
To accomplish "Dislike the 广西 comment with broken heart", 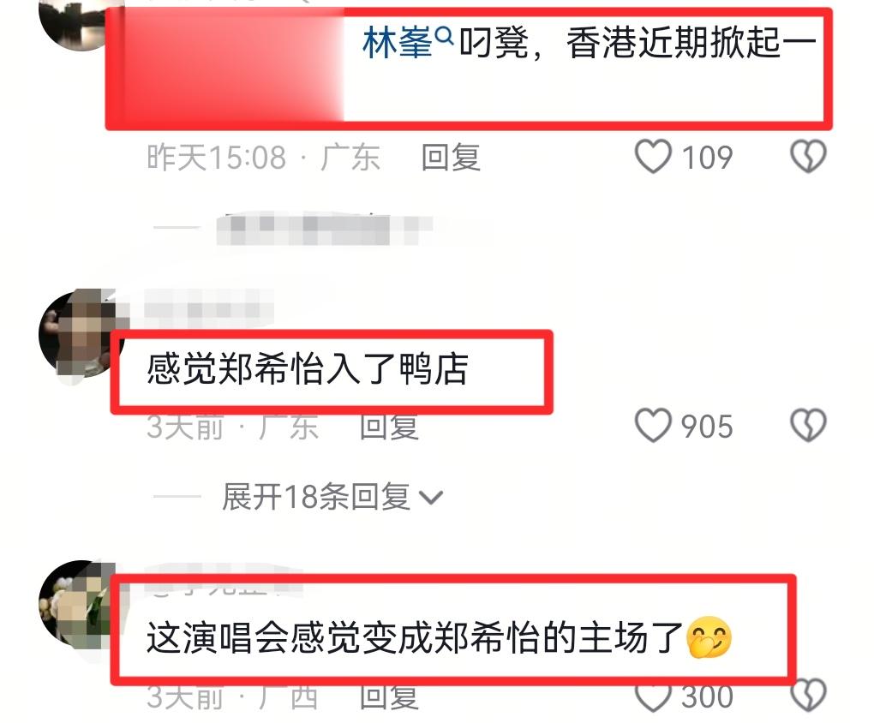I will [x=808, y=695].
